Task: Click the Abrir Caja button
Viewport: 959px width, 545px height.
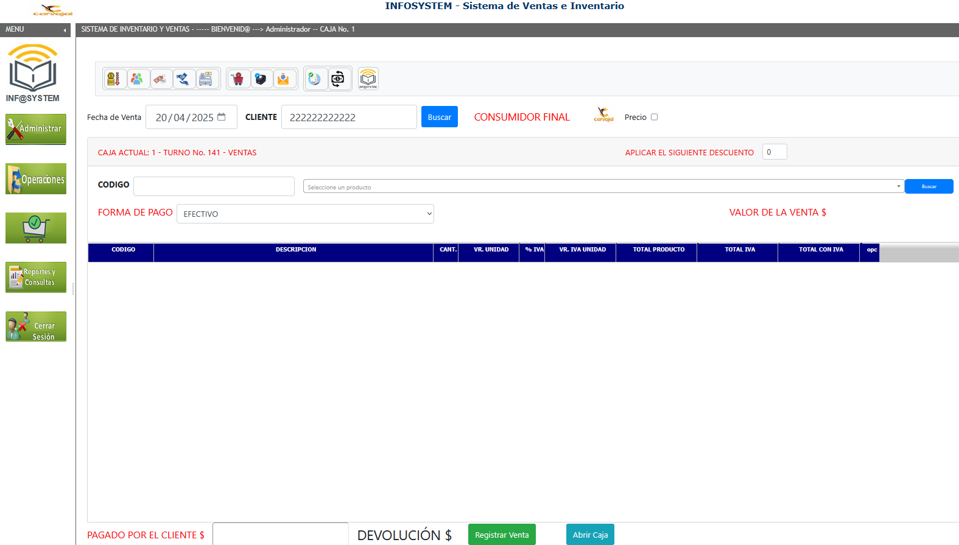Action: coord(590,535)
